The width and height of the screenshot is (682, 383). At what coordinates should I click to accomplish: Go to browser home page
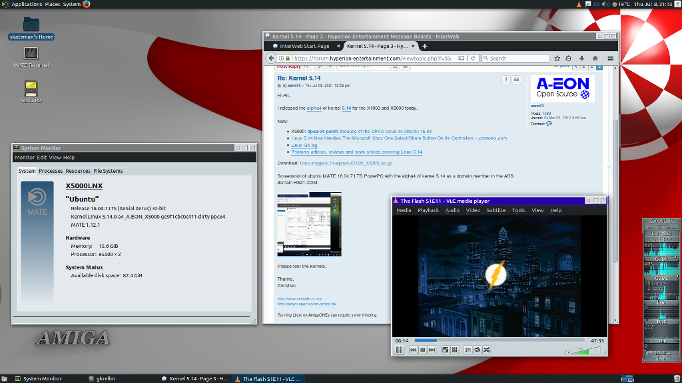click(x=595, y=59)
